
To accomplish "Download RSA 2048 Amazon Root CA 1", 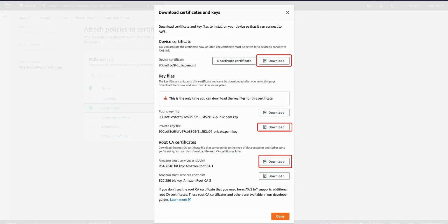I will point(274,162).
